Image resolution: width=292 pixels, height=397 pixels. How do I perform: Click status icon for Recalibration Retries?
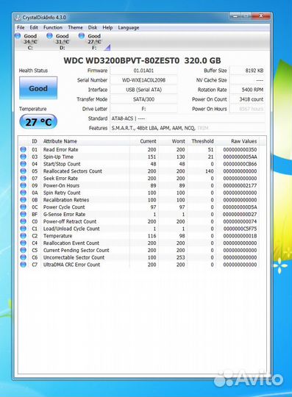click(23, 200)
